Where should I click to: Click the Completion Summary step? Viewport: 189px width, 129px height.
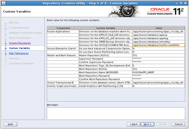21,63
